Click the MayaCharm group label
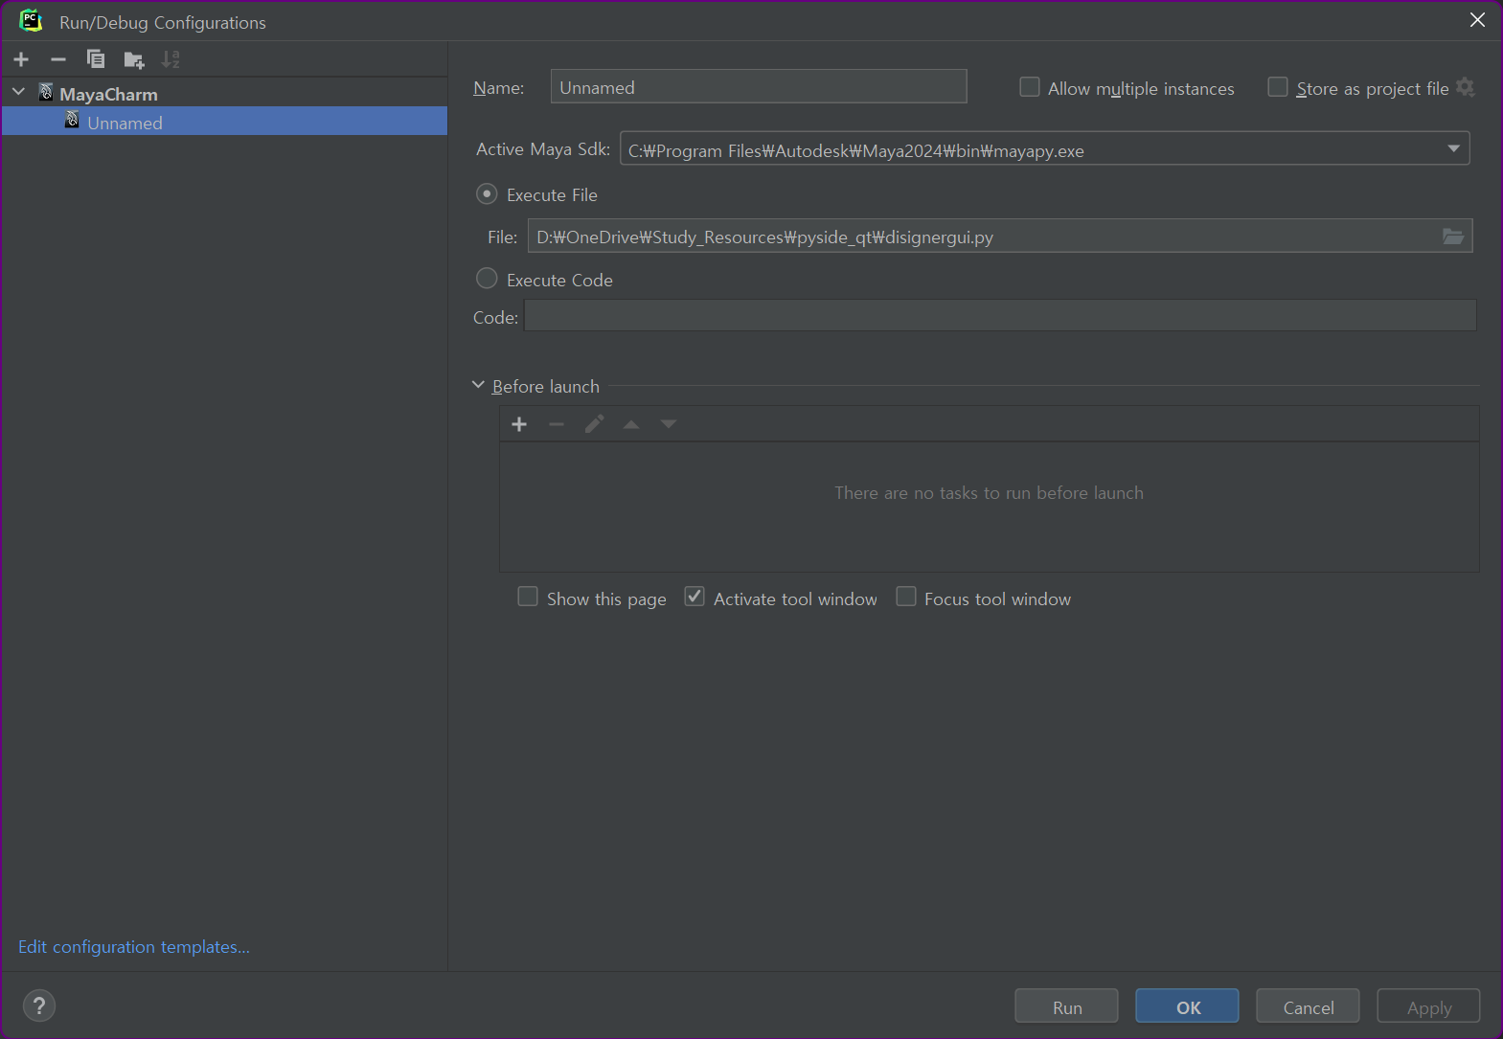This screenshot has width=1503, height=1039. click(108, 94)
